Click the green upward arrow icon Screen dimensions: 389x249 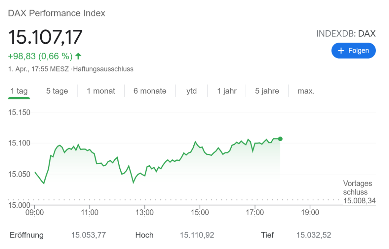pyautogui.click(x=78, y=56)
